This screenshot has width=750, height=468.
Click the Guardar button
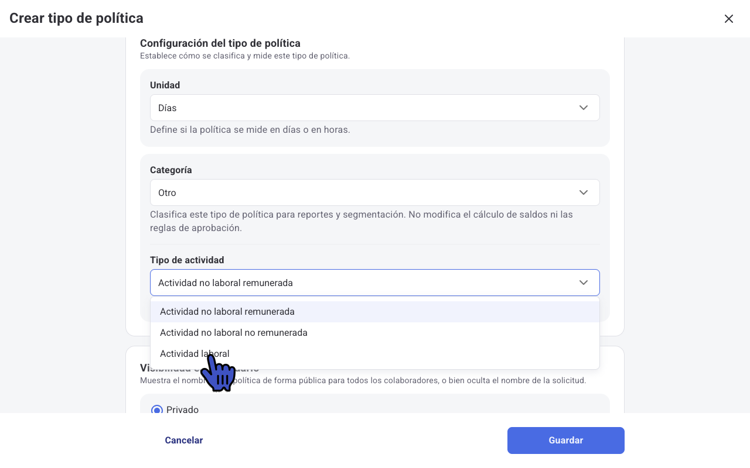566,441
